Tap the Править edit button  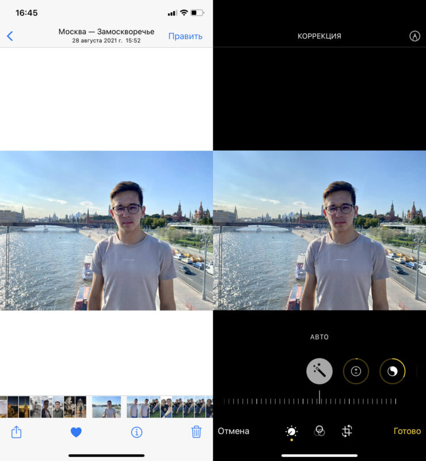pos(185,36)
